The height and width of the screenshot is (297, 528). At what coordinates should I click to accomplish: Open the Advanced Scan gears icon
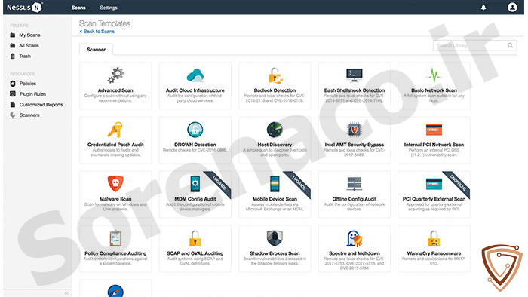115,75
